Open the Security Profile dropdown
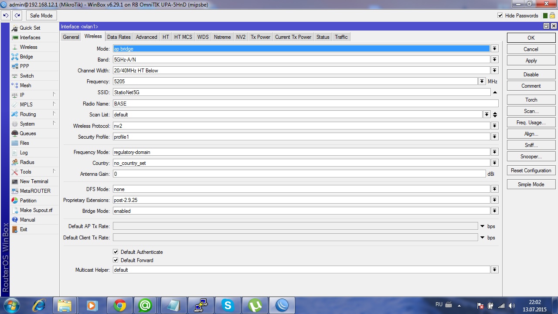This screenshot has width=558, height=314. click(494, 137)
